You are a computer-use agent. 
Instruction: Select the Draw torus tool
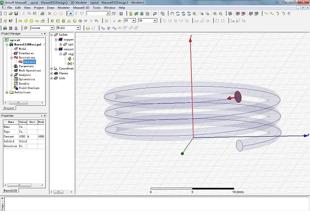[x=80, y=21]
